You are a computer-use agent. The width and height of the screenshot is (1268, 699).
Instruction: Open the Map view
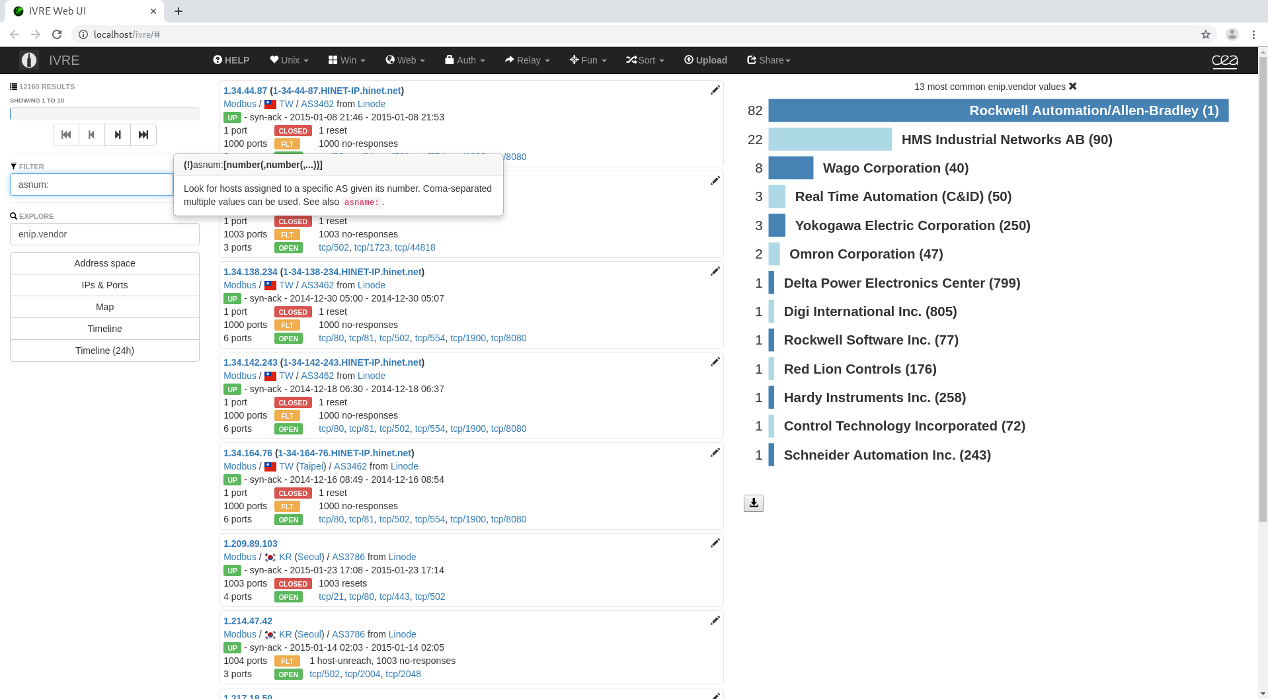pyautogui.click(x=104, y=307)
